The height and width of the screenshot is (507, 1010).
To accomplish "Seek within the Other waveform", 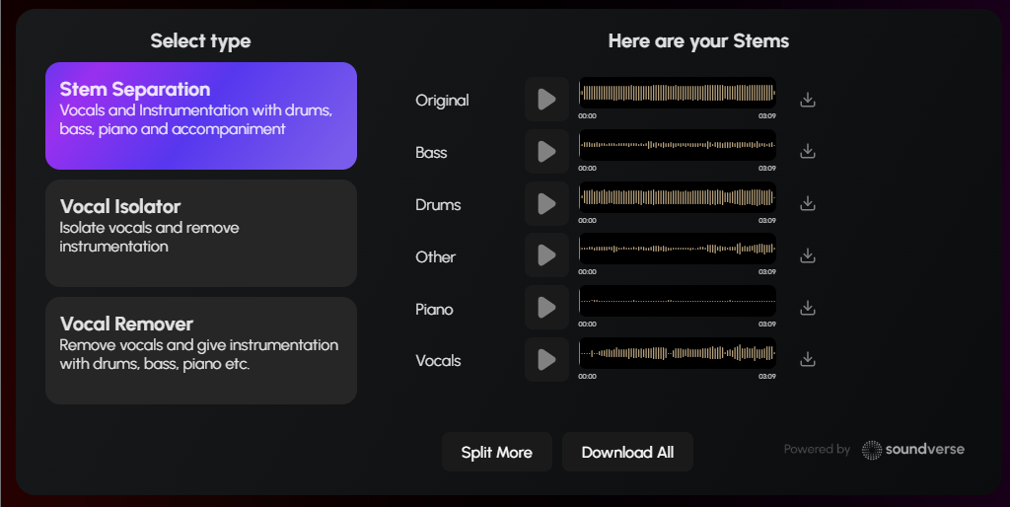I will (678, 249).
